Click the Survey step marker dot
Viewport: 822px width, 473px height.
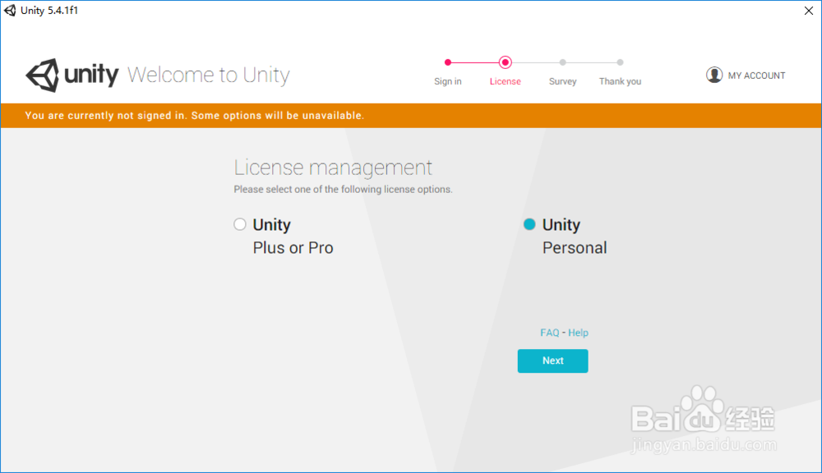tap(563, 62)
